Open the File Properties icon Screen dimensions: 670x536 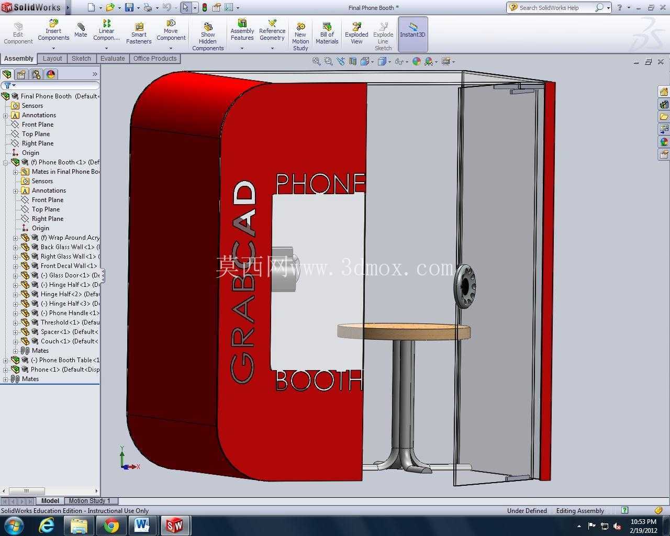click(216, 7)
